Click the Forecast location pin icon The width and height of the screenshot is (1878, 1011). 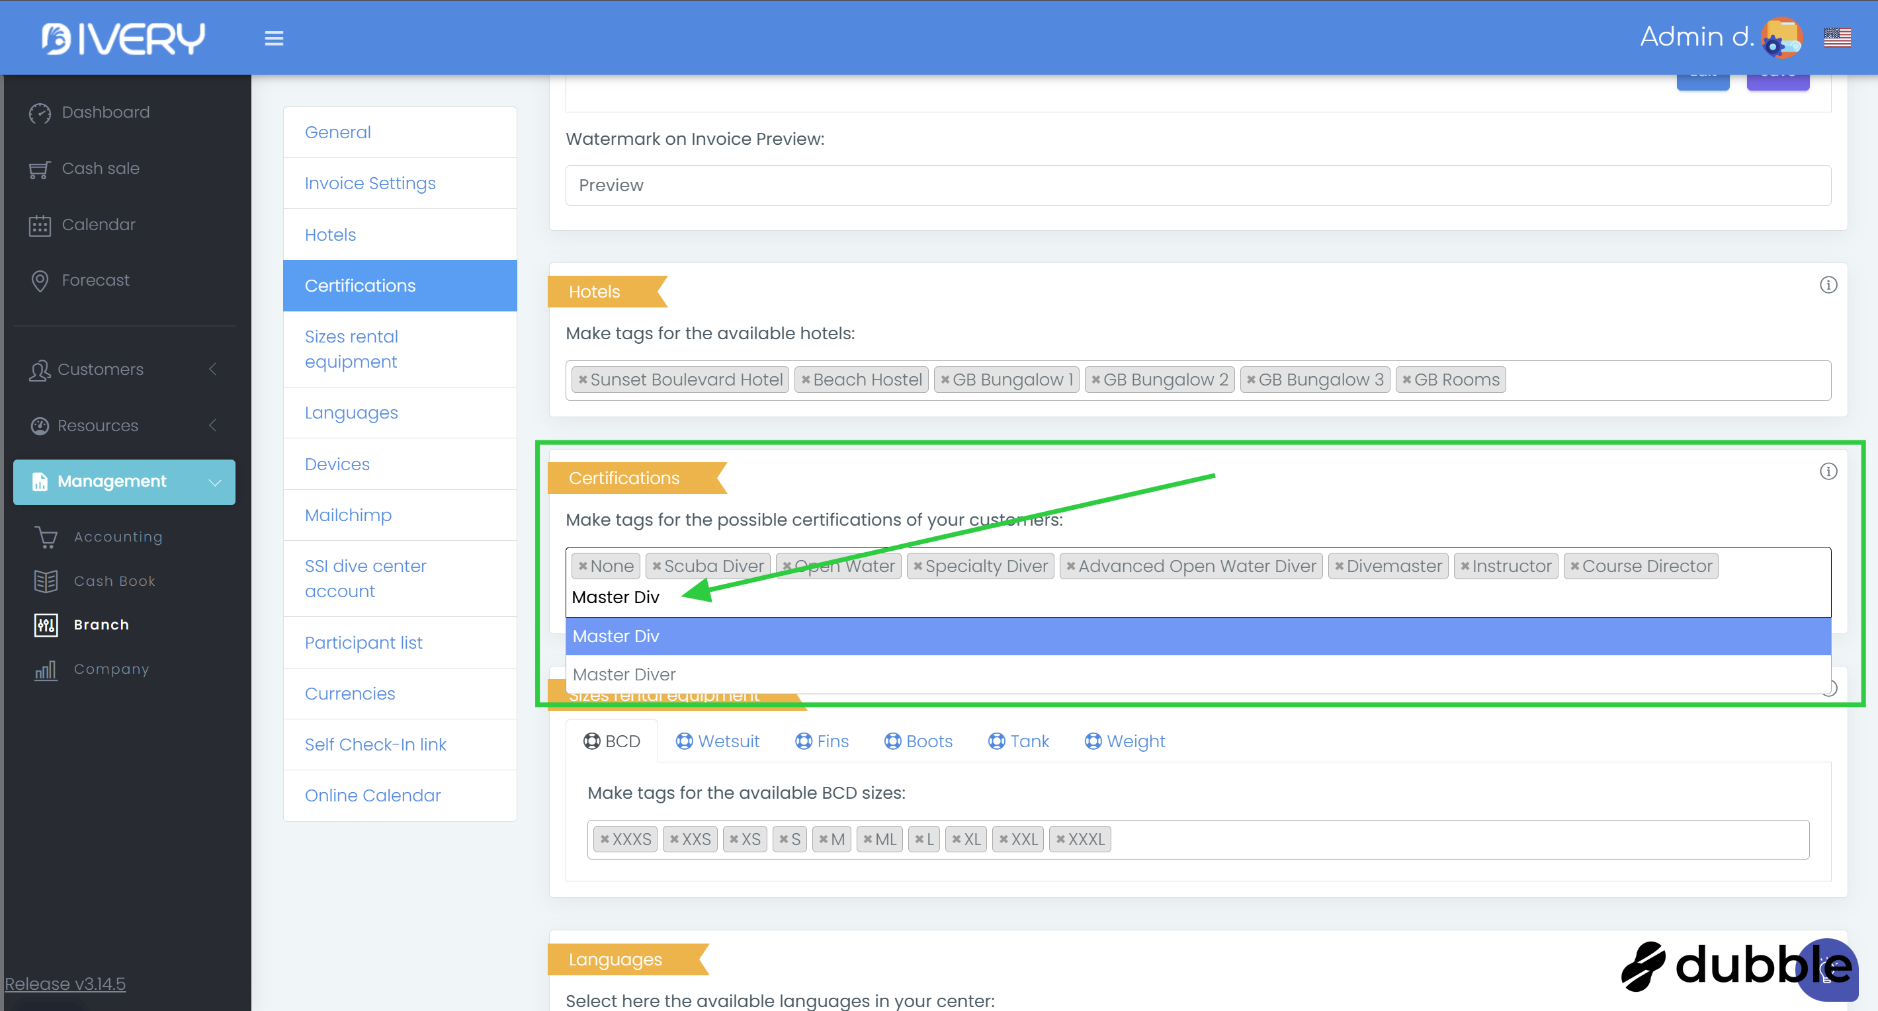point(40,280)
